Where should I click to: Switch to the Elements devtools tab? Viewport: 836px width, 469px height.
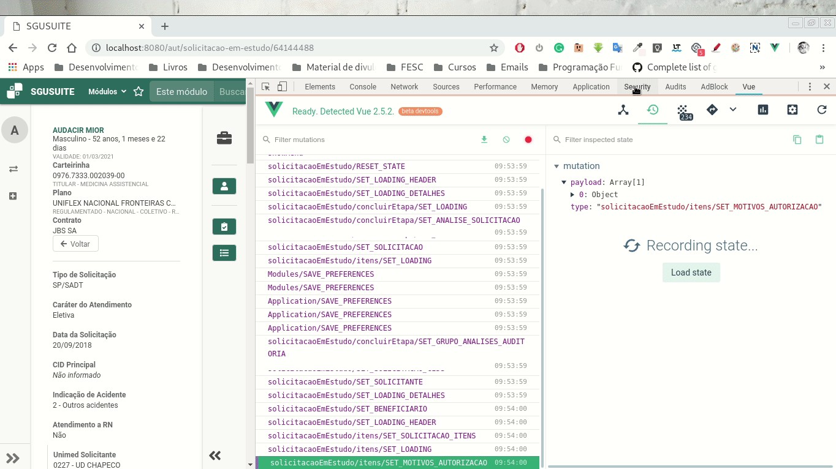point(320,87)
